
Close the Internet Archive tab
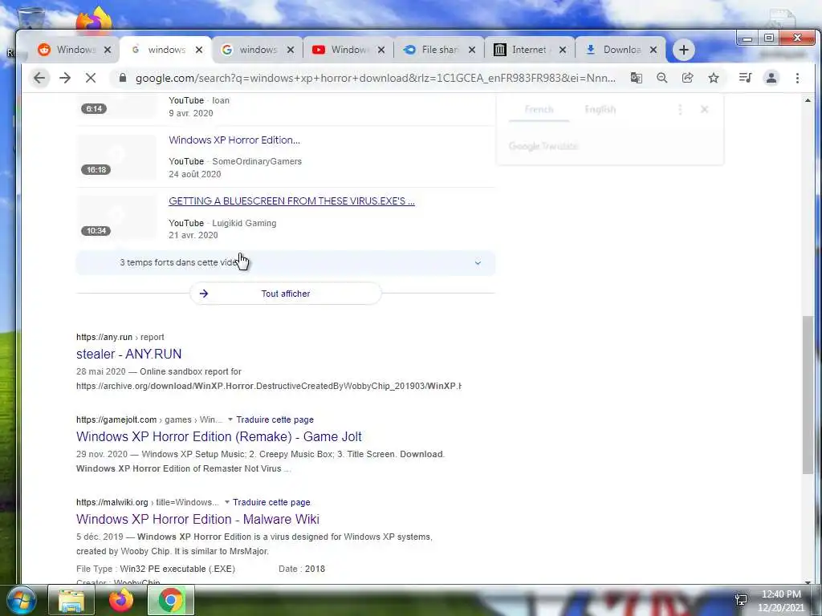click(563, 50)
